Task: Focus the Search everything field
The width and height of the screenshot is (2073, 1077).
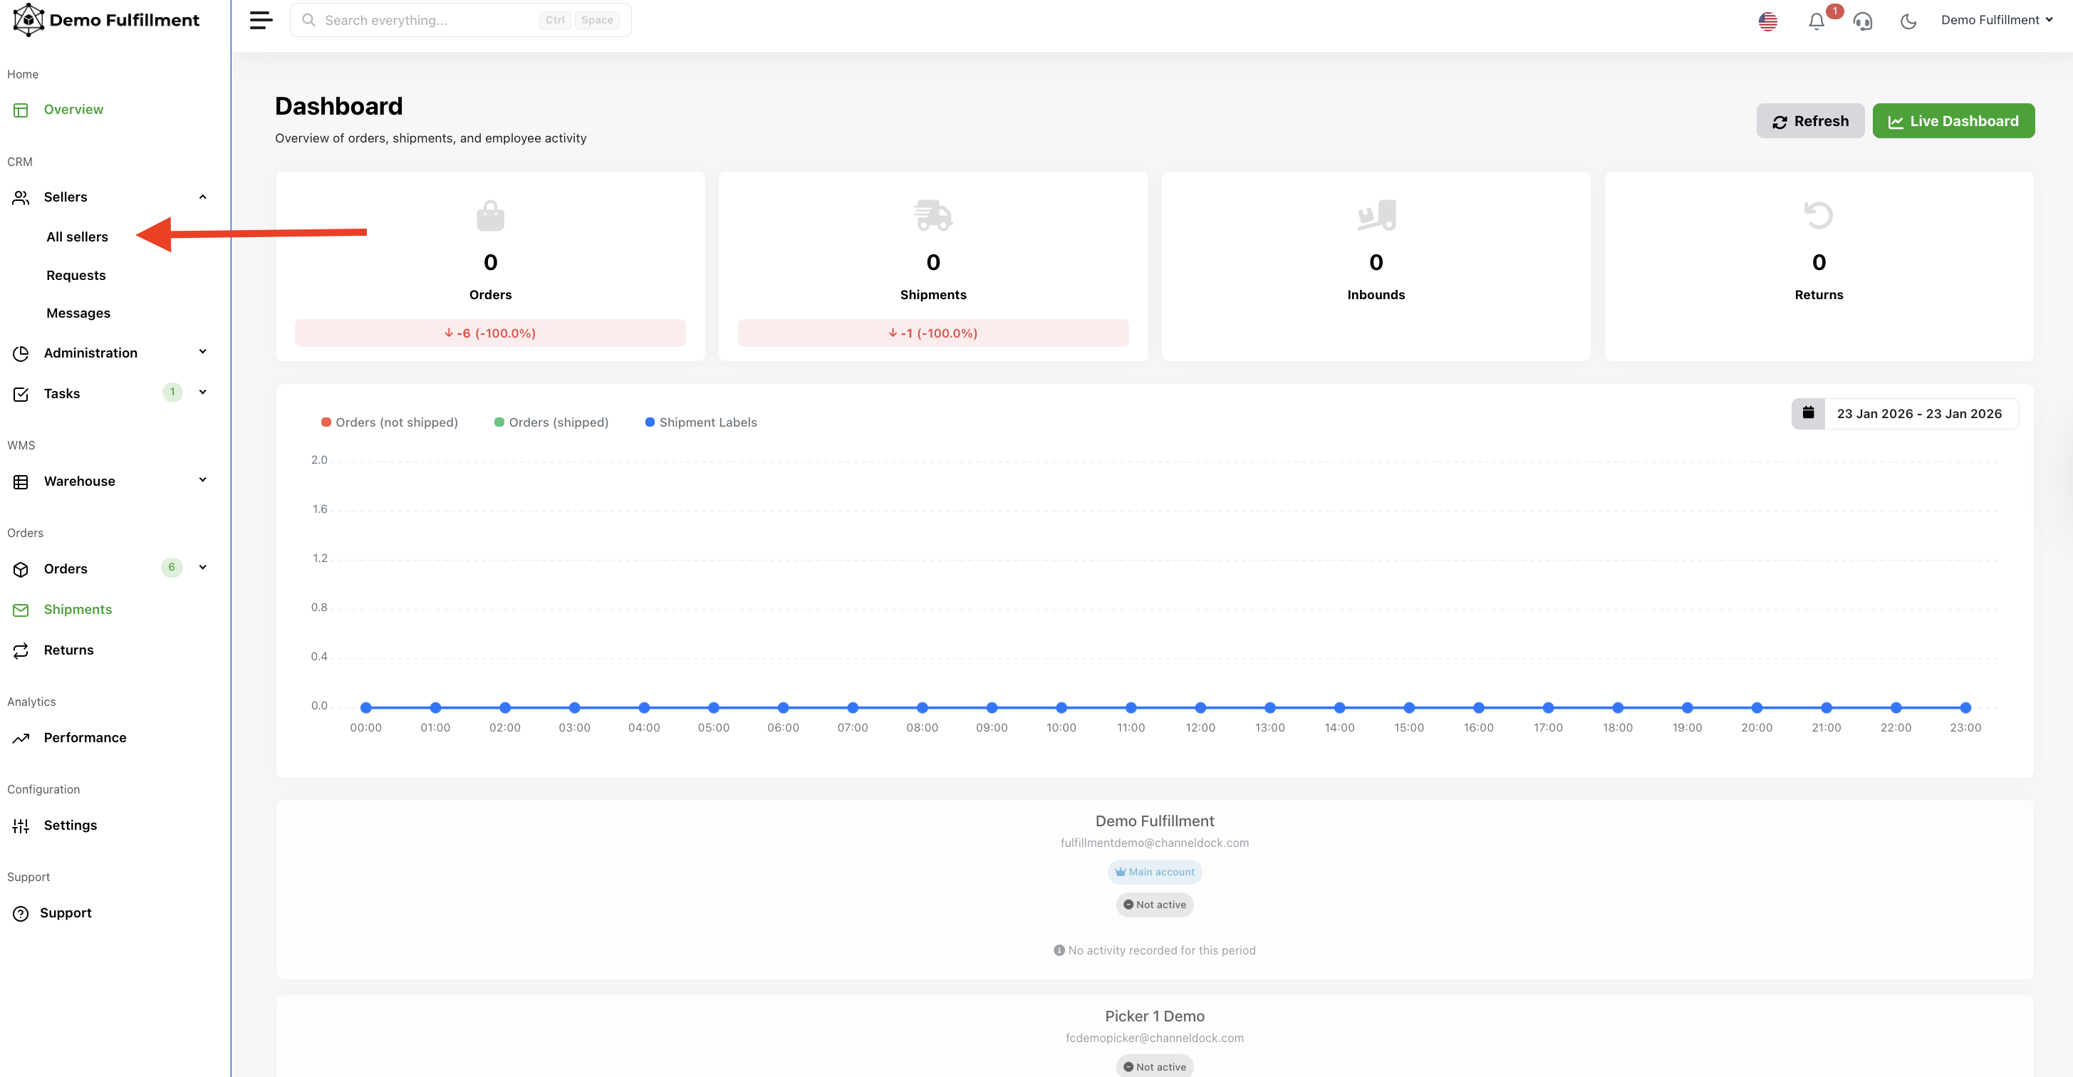Action: coord(427,20)
